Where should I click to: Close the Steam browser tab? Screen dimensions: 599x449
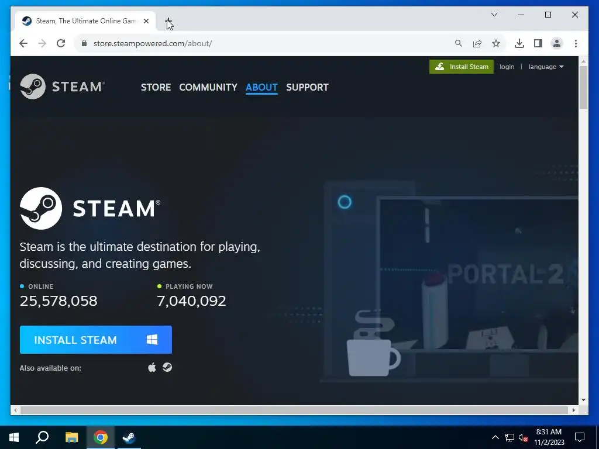coord(146,21)
